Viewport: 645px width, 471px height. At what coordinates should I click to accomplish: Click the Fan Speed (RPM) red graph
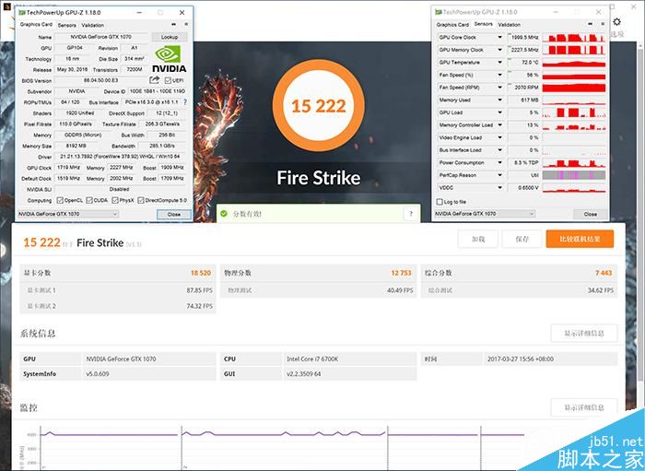pos(574,88)
